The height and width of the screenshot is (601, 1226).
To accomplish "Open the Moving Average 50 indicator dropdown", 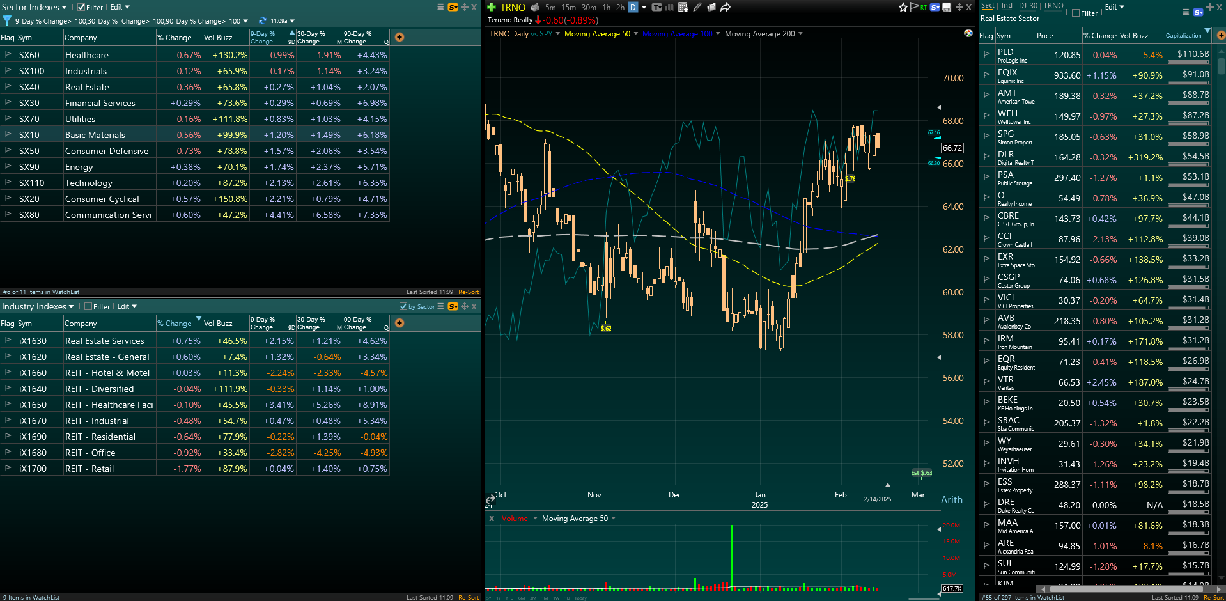I will (x=636, y=33).
